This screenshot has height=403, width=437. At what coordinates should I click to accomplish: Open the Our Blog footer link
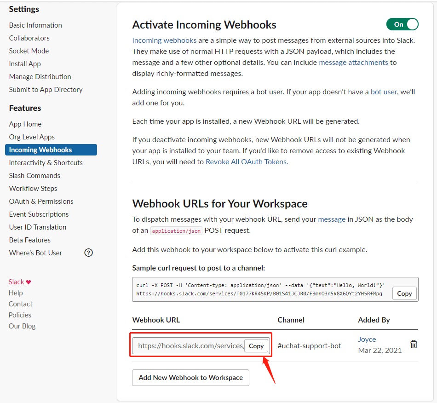tap(22, 326)
